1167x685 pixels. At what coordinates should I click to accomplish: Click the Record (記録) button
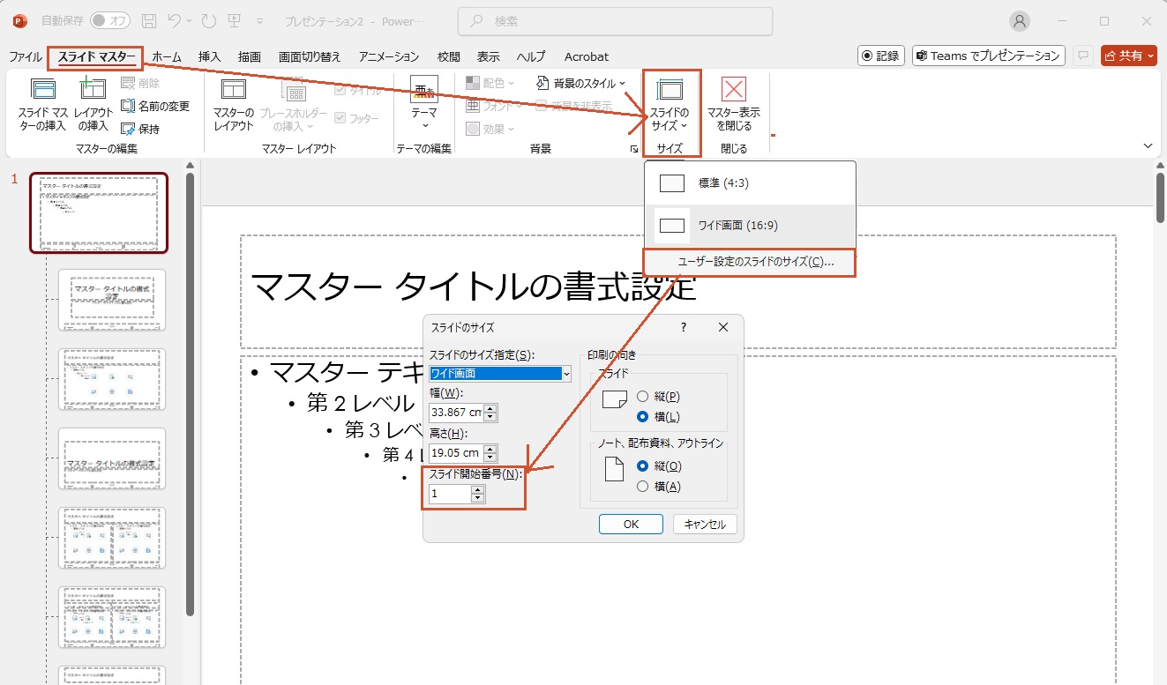point(881,56)
